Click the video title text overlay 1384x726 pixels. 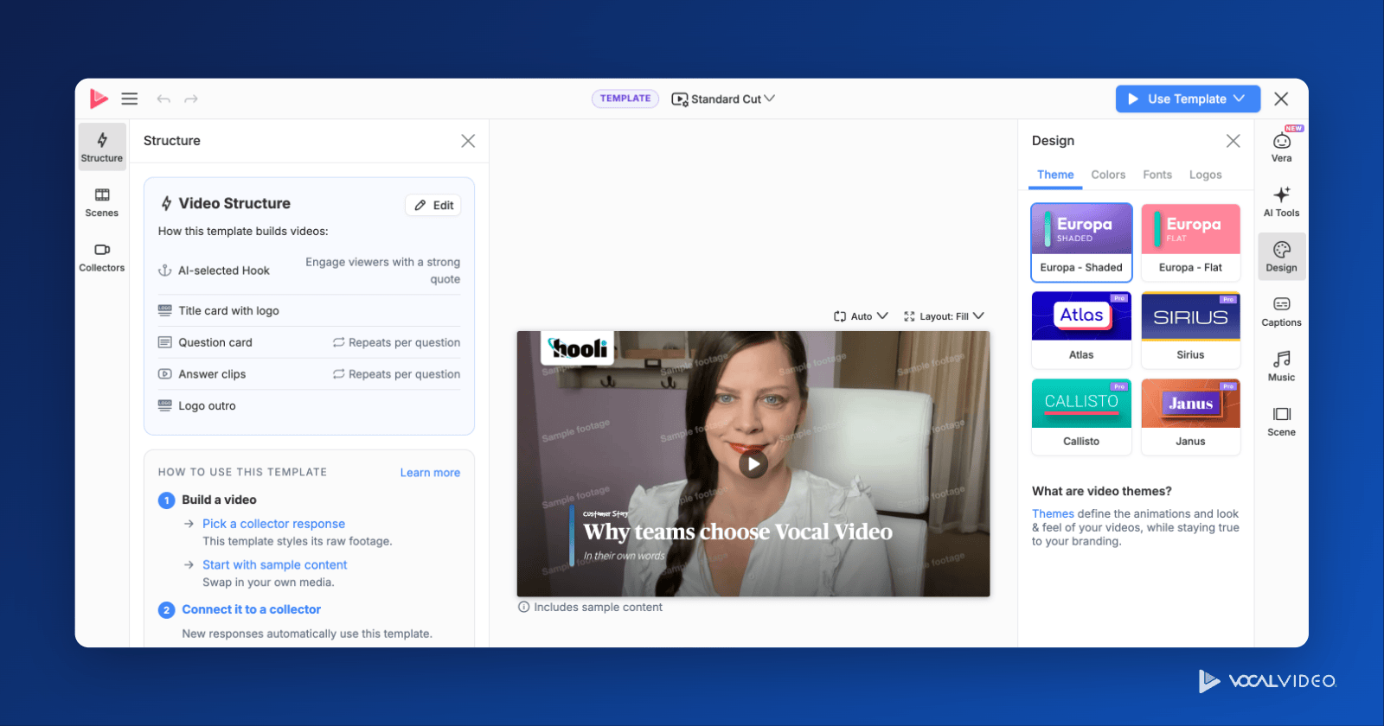point(738,532)
